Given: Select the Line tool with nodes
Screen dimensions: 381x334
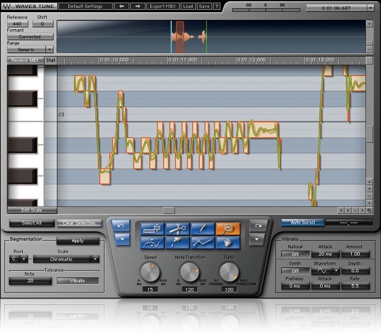Looking at the screenshot, I should pyautogui.click(x=203, y=242).
